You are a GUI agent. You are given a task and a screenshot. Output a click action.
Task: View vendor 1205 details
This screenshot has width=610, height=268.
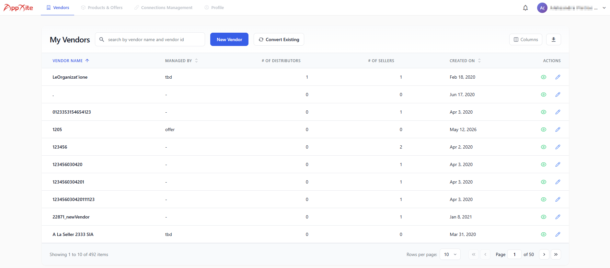(x=544, y=129)
